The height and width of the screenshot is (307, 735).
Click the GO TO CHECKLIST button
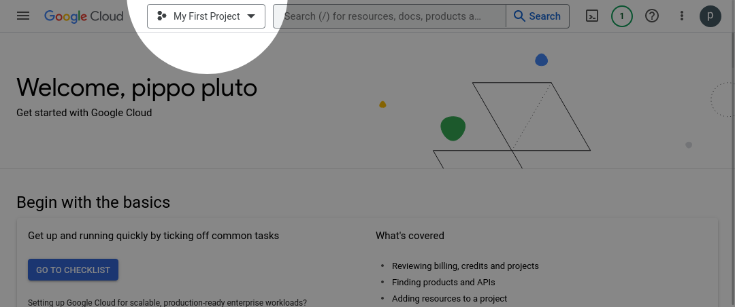(x=73, y=270)
